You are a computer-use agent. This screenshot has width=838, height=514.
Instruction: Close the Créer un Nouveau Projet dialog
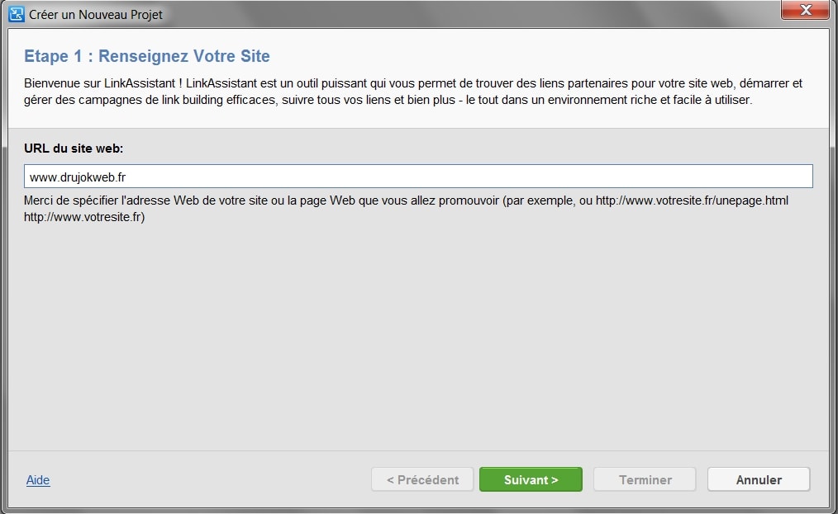[x=806, y=10]
